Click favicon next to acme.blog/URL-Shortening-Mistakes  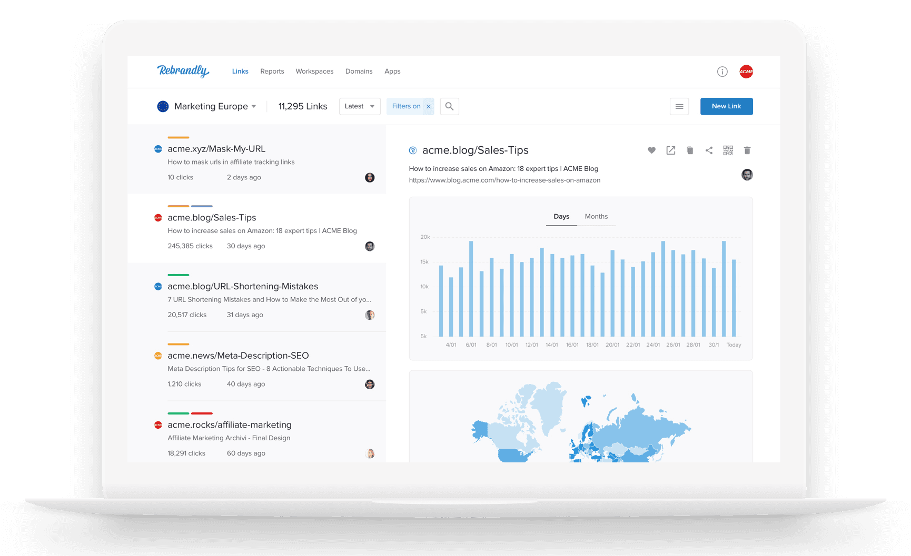tap(158, 287)
